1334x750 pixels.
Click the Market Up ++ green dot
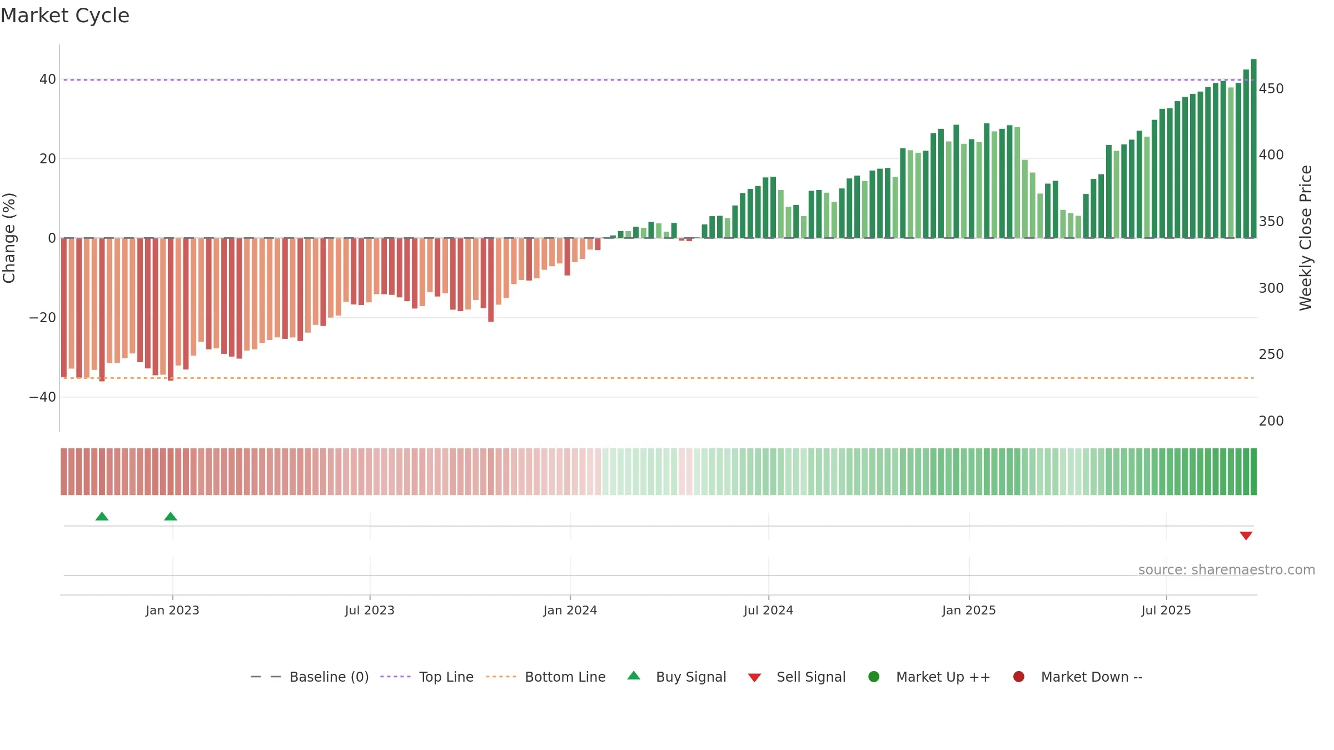pyautogui.click(x=874, y=677)
